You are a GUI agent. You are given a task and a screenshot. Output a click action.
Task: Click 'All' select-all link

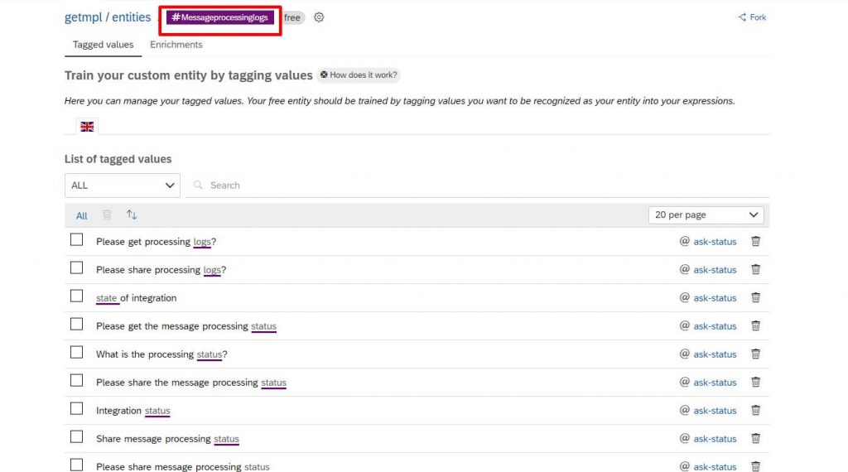coord(82,216)
